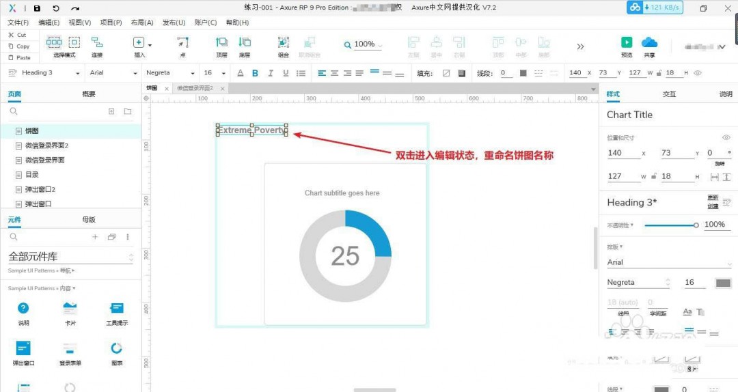The height and width of the screenshot is (392, 738).
Task: Click the Insert (插入) plus icon
Action: 139,42
